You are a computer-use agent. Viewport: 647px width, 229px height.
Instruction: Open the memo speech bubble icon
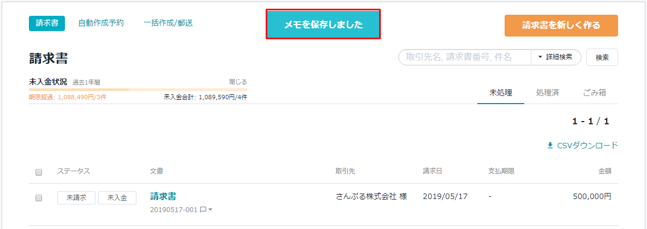coord(202,209)
